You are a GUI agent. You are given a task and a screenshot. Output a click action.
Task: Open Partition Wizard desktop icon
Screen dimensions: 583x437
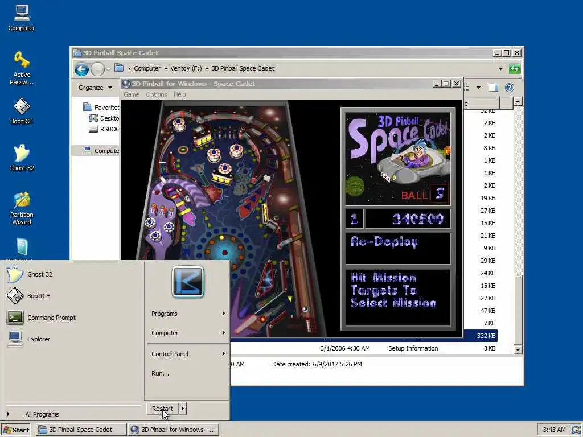coord(22,208)
